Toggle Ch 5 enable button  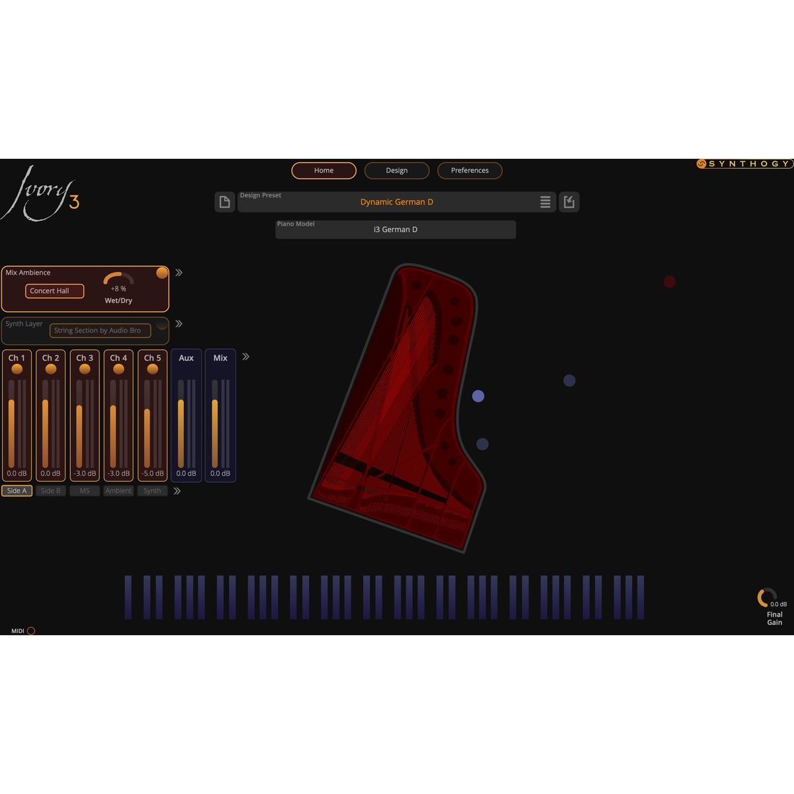click(153, 369)
